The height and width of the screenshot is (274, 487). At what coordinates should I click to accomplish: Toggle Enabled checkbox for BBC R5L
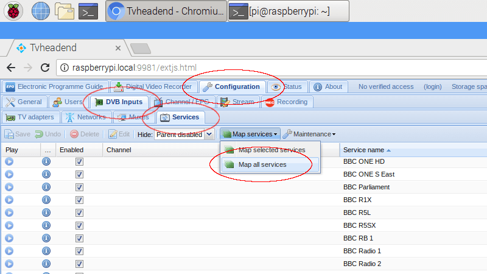[79, 213]
